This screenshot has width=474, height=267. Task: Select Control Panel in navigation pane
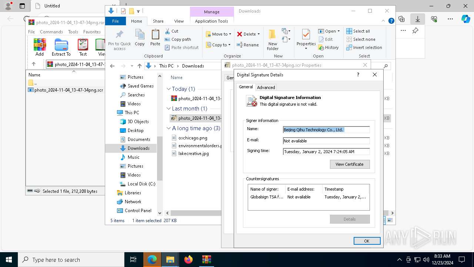click(x=134, y=211)
